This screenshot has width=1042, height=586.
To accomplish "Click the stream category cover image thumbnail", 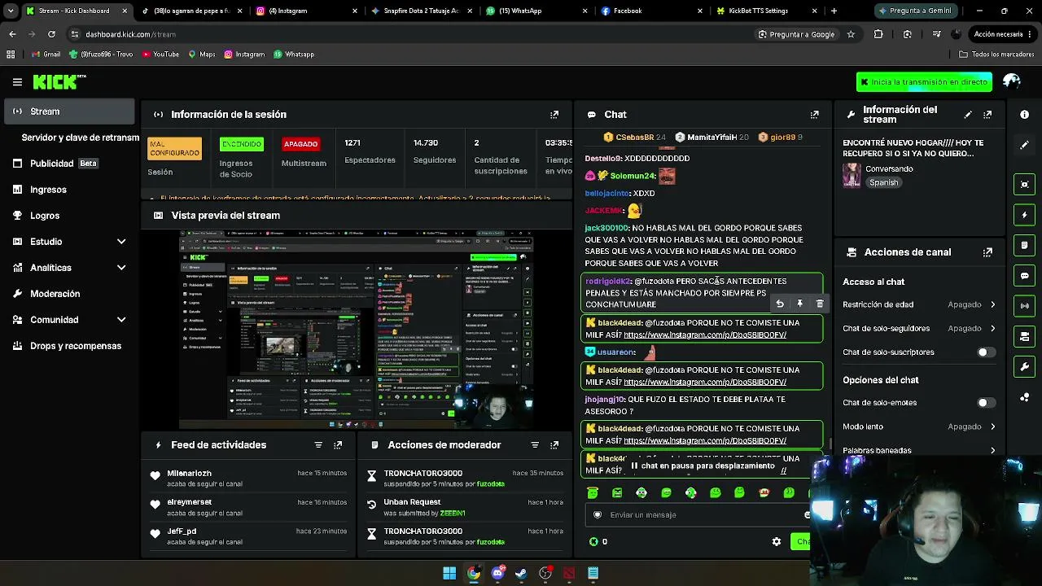I will pos(852,176).
